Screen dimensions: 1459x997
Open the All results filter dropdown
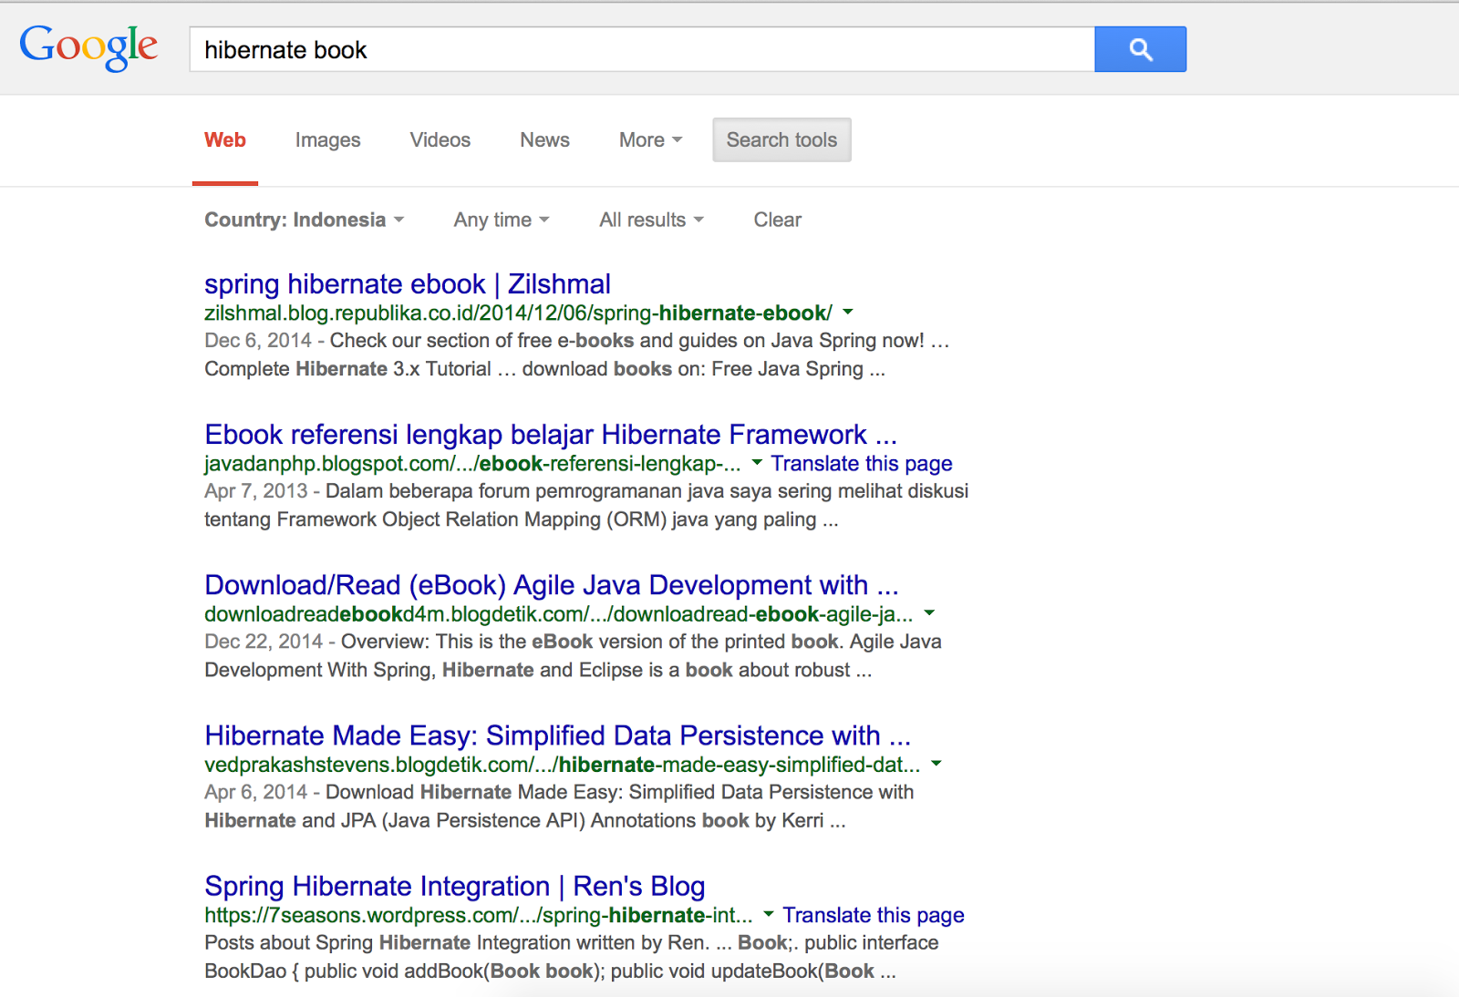pos(651,220)
